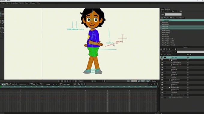
Task: Click the Hip vector layer icon
Action: [x=172, y=67]
